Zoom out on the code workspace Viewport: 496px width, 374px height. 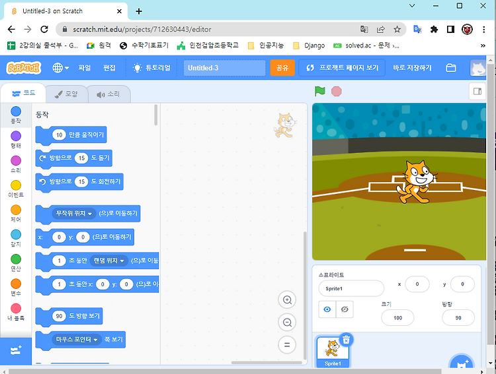click(x=287, y=323)
